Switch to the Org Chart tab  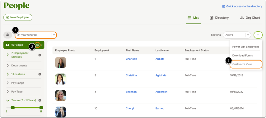coord(250,18)
